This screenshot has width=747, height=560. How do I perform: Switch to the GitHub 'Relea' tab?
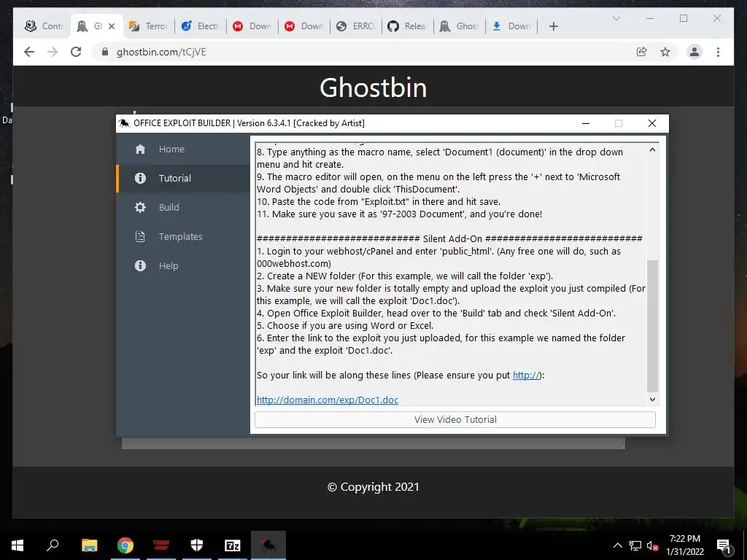[x=407, y=26]
